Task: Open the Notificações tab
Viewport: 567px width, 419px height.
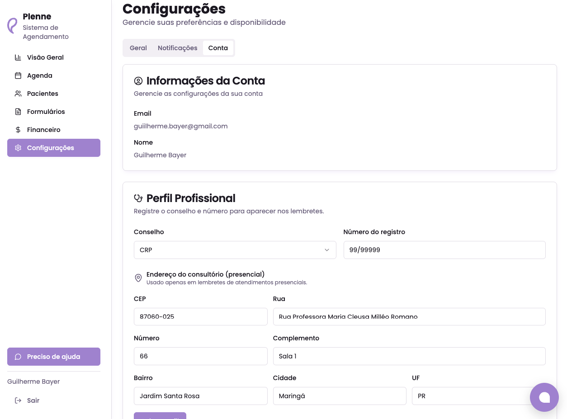Action: coord(178,48)
